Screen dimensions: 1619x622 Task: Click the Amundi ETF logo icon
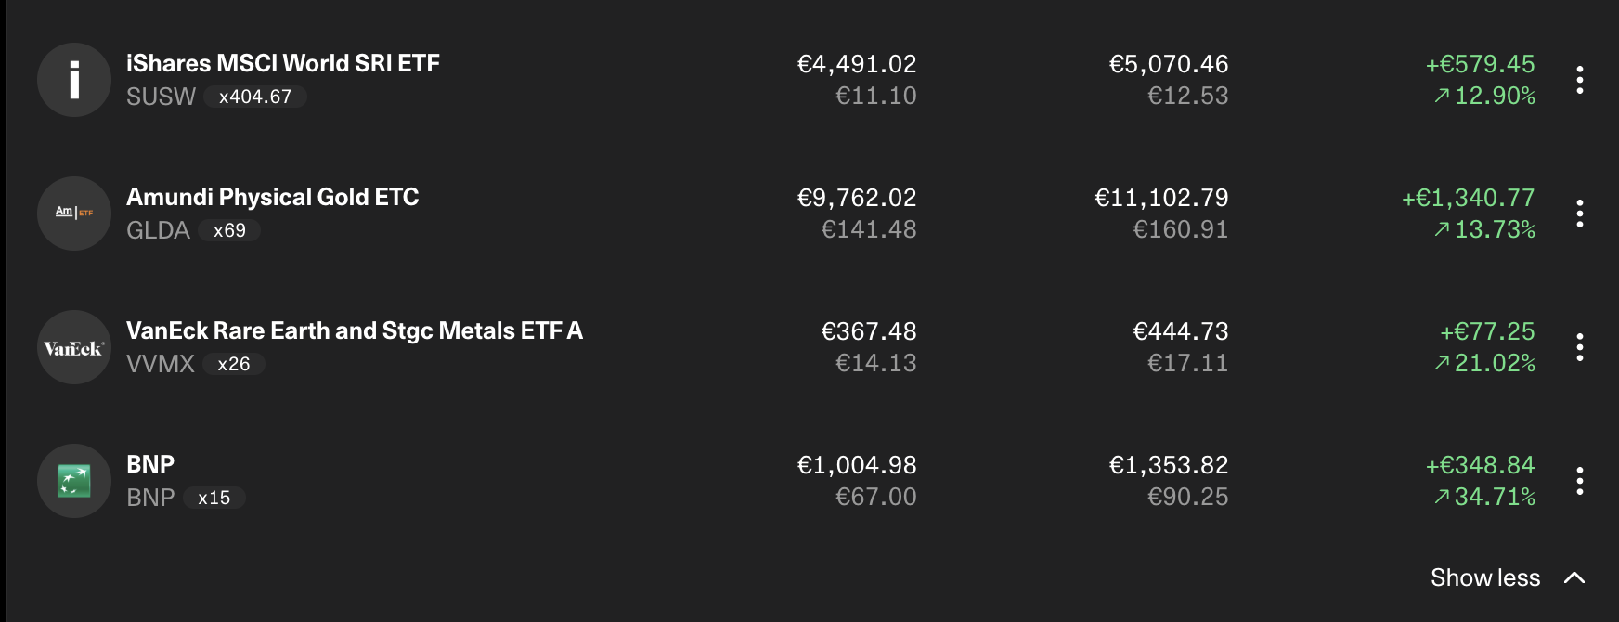[x=74, y=214]
